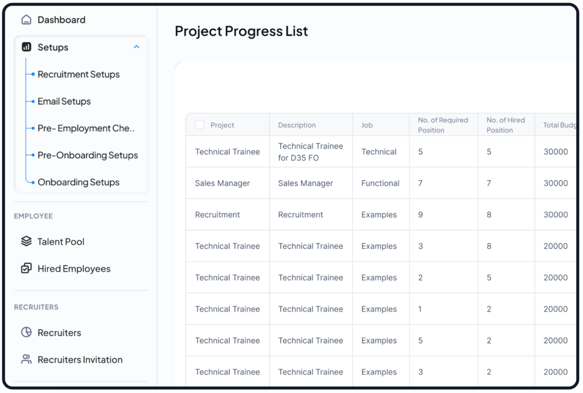
Task: Open Recruiters Invitation page
Action: coord(80,360)
